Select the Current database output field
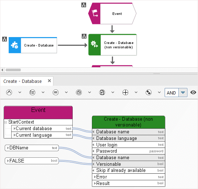The image size is (198, 189). [x=42, y=129]
